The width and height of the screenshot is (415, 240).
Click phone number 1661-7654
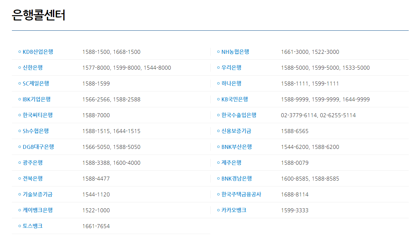click(96, 226)
